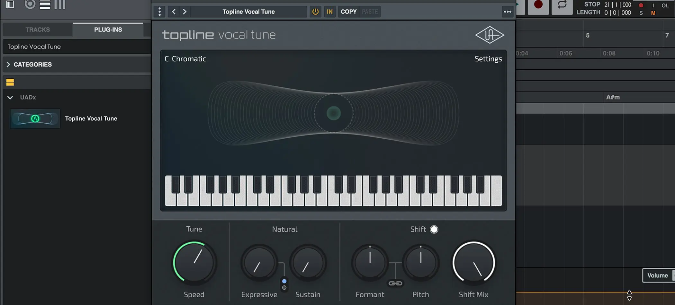The image size is (675, 305).
Task: Go to previous preset with left arrow
Action: (174, 12)
